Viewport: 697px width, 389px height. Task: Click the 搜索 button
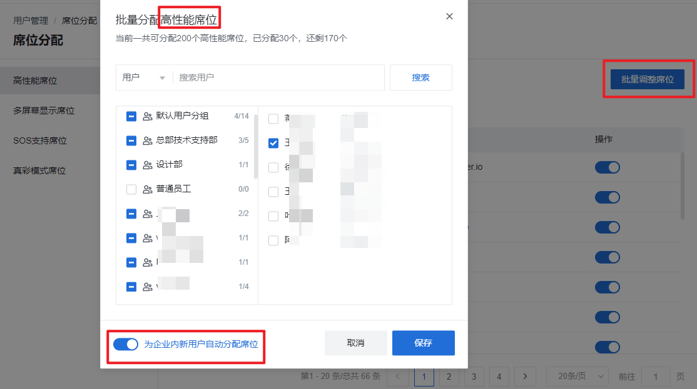pos(420,77)
